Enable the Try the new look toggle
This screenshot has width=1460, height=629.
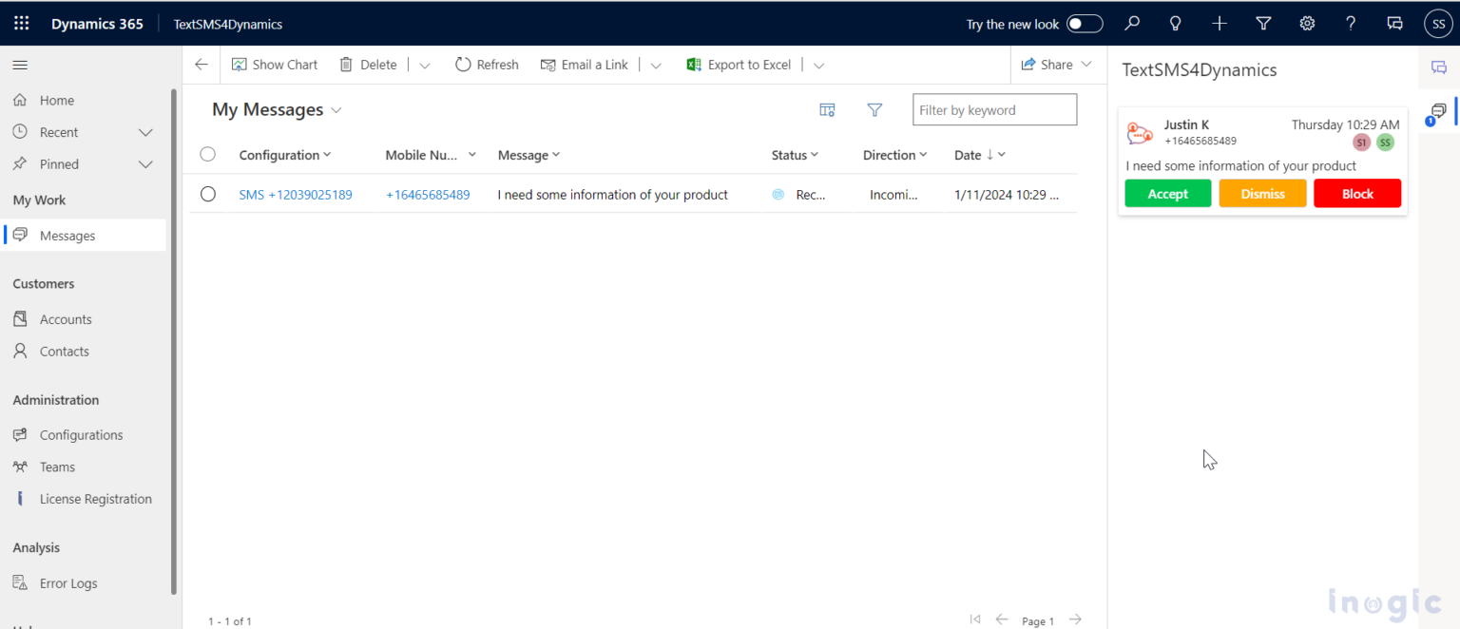point(1084,23)
